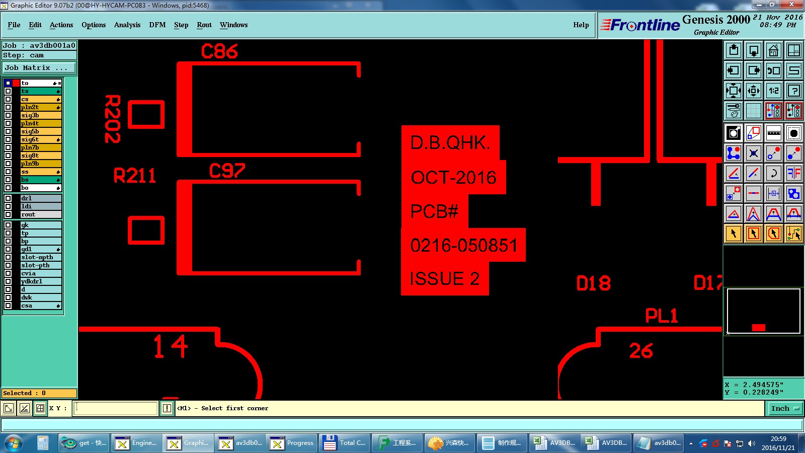Select the rectangle-framed pointer select tool
Image resolution: width=805 pixels, height=453 pixels.
click(x=754, y=234)
